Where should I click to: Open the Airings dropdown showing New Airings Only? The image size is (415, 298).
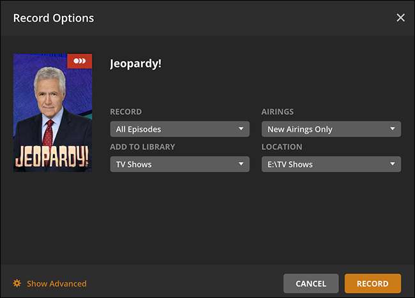coord(331,129)
